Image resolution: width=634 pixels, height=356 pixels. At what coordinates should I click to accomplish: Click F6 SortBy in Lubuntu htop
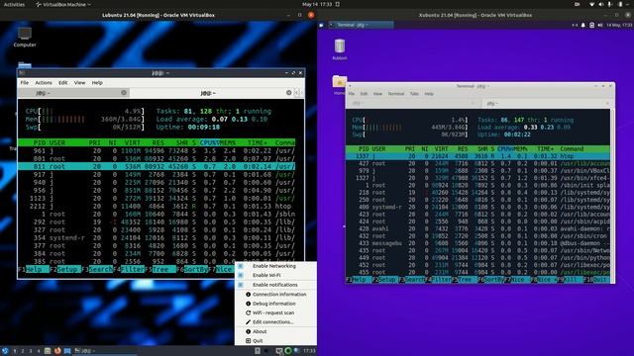click(x=191, y=269)
